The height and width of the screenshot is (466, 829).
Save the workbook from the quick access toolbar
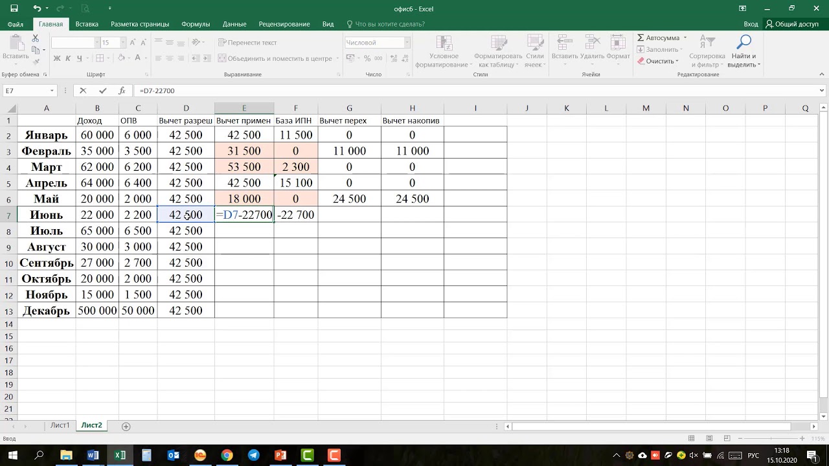(x=14, y=8)
